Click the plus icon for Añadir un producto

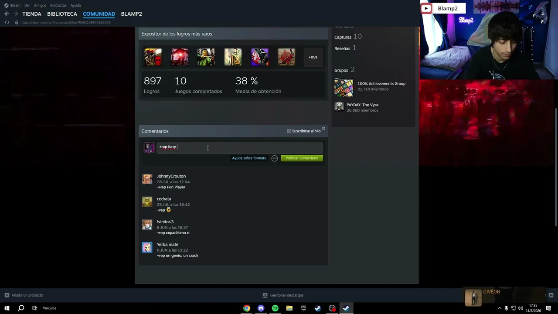[x=7, y=295]
